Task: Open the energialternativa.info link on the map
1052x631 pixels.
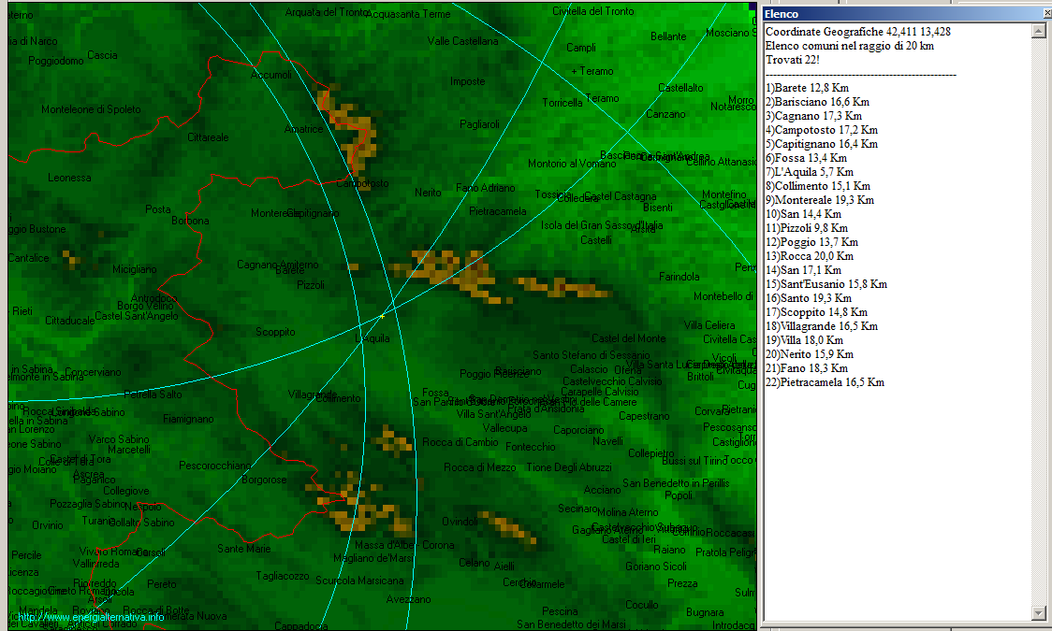Action: pos(91,617)
